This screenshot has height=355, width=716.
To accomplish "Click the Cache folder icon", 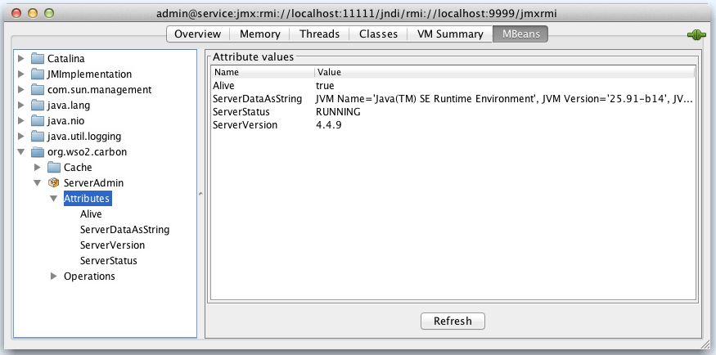I will [55, 168].
